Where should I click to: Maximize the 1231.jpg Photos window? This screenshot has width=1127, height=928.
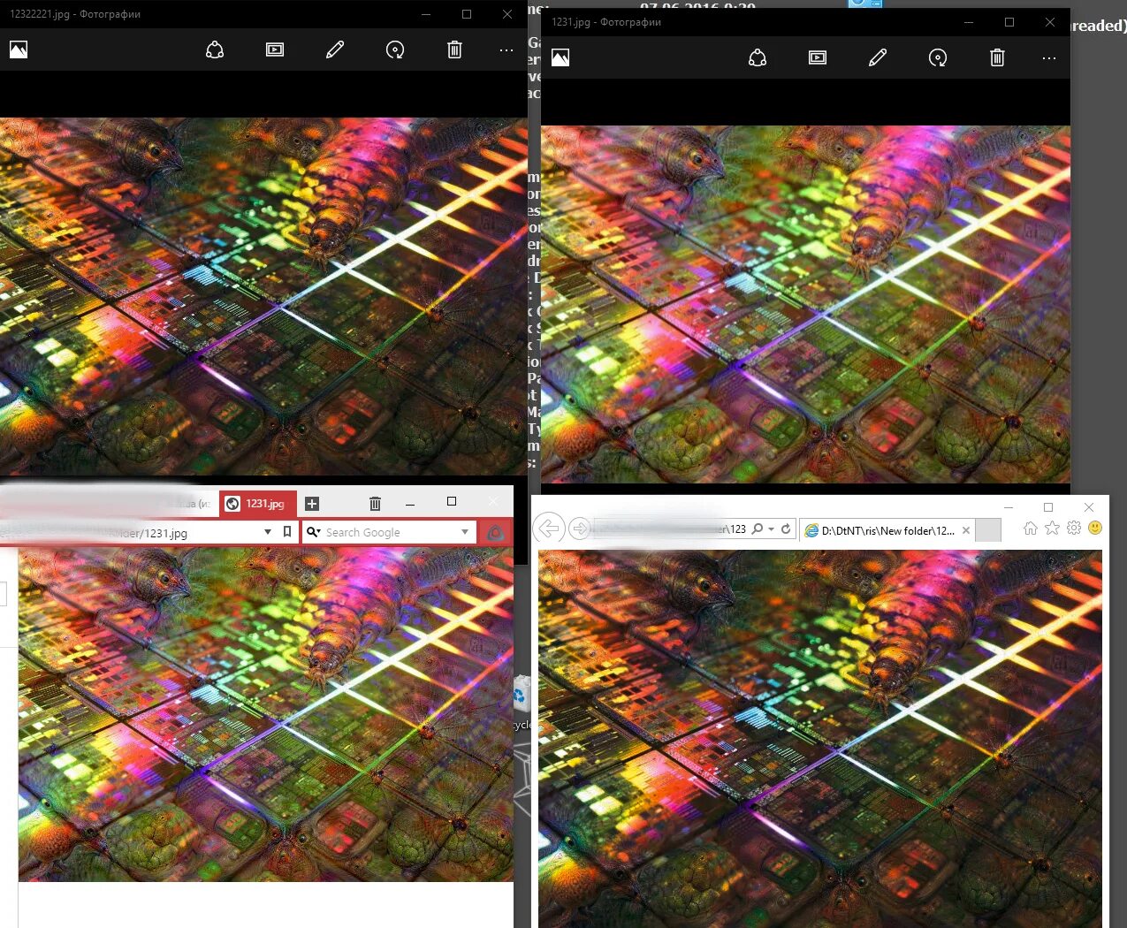tap(1009, 22)
